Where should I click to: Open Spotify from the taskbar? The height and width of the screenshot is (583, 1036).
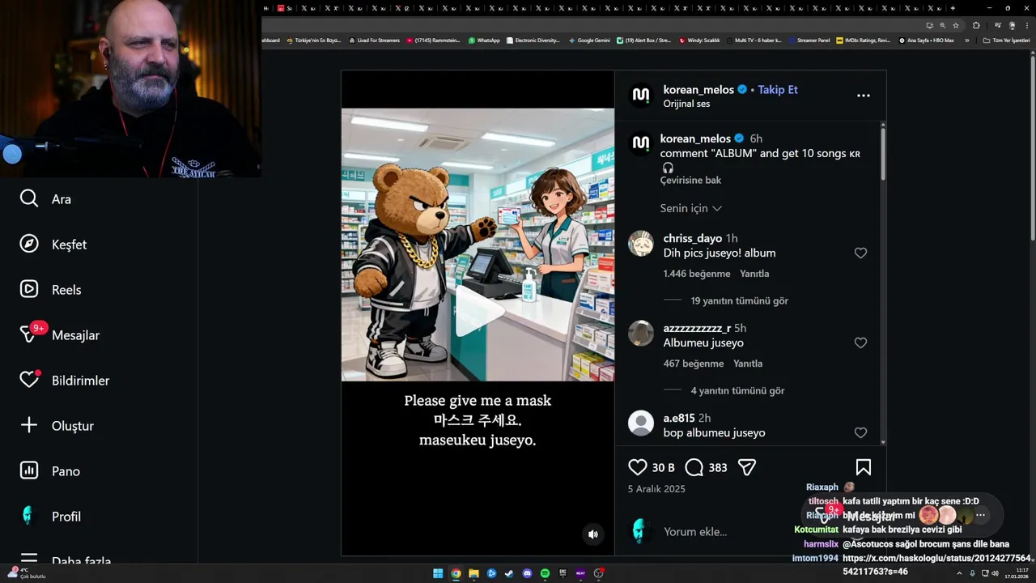(x=545, y=573)
